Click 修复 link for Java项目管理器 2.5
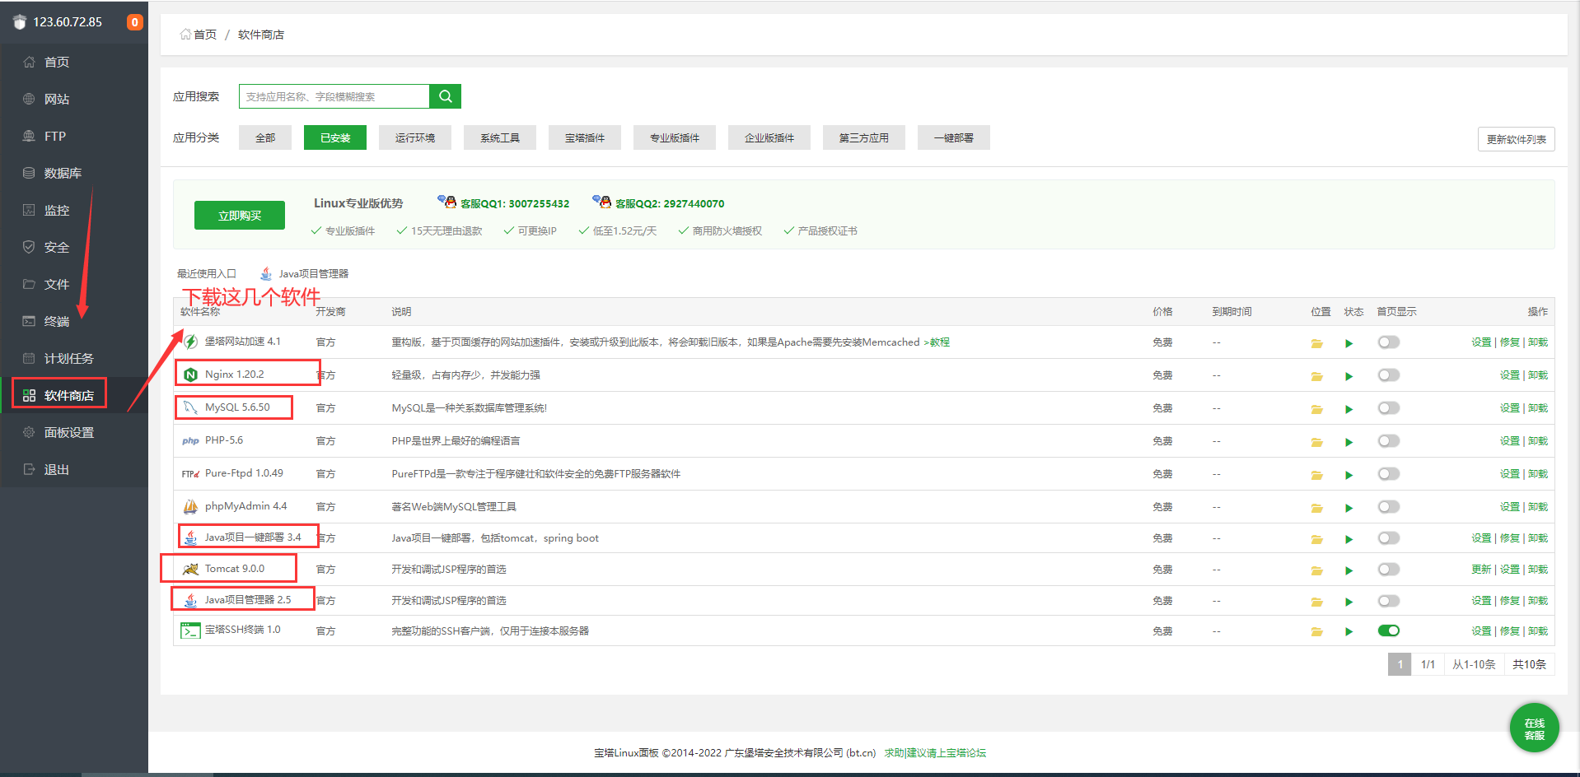Viewport: 1580px width, 777px height. [1509, 601]
